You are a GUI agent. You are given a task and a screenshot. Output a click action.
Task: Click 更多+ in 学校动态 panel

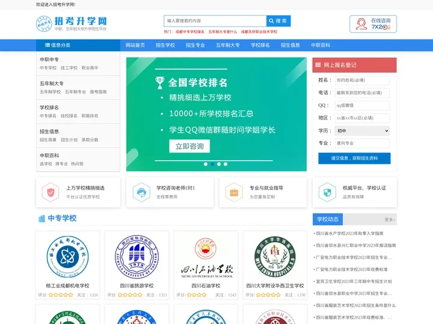390,220
